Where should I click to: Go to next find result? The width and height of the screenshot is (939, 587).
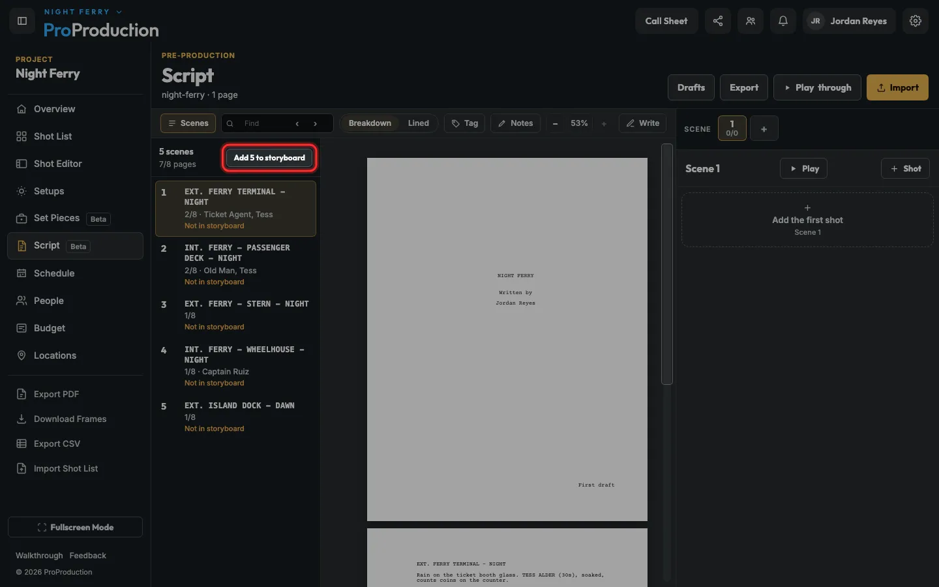(x=316, y=123)
